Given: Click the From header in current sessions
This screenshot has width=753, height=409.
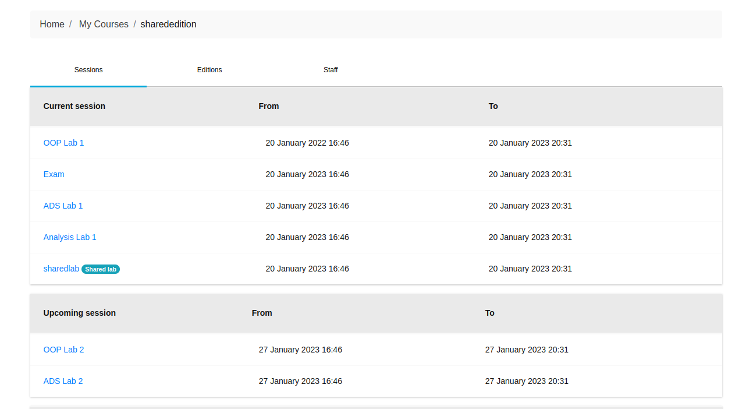Looking at the screenshot, I should (269, 106).
